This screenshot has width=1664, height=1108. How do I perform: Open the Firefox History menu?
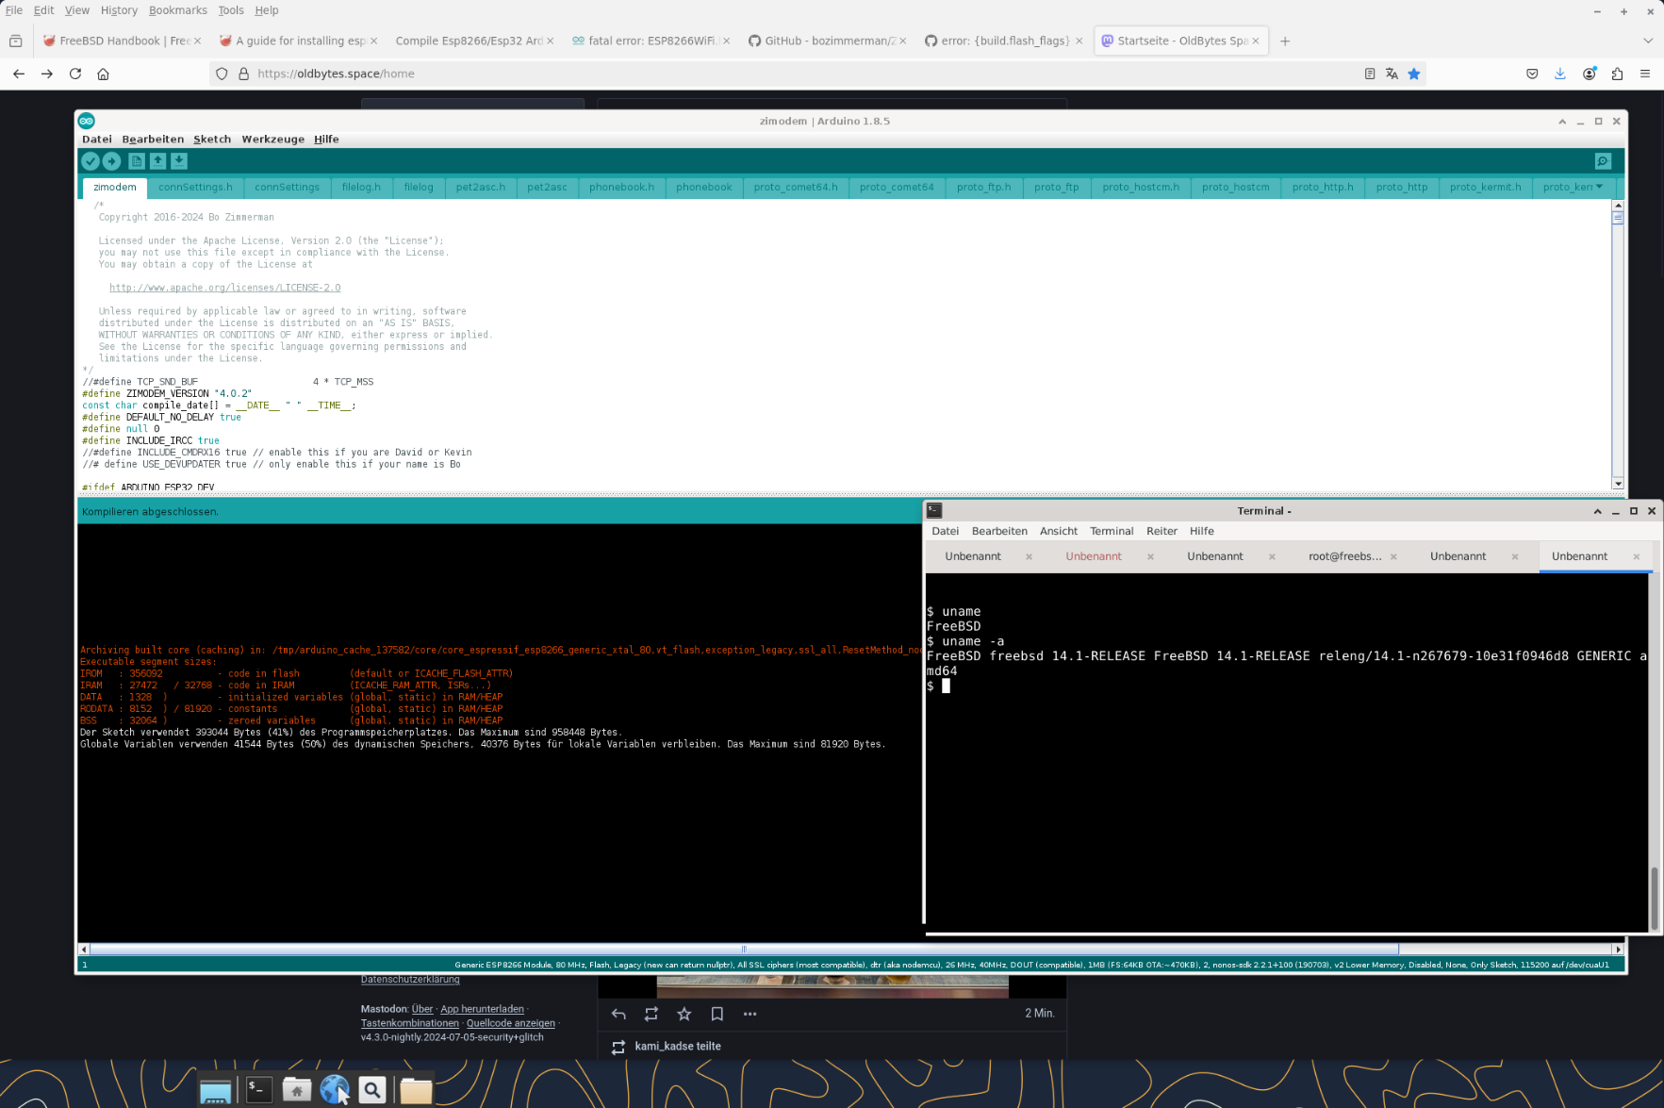point(119,10)
